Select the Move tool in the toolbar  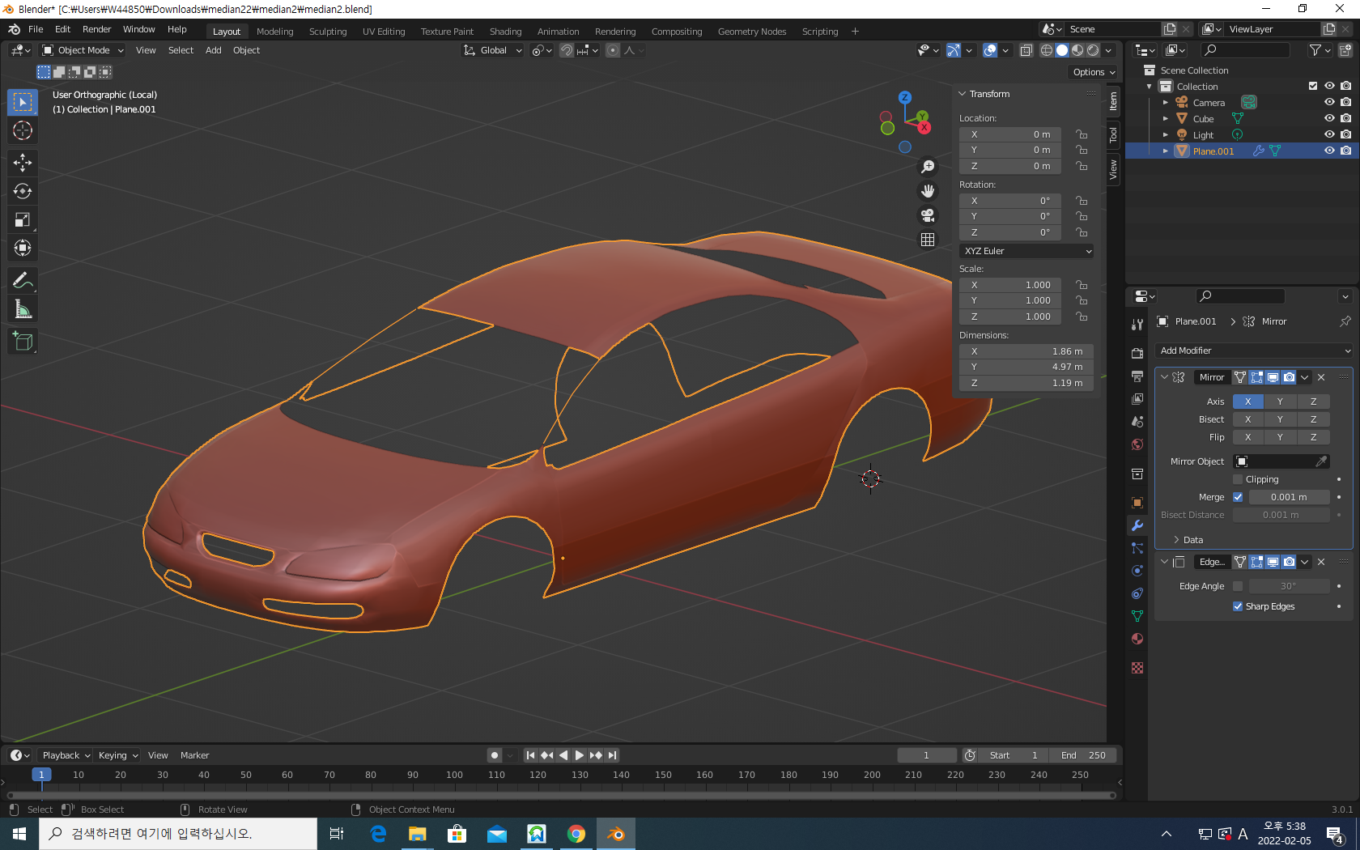[23, 163]
